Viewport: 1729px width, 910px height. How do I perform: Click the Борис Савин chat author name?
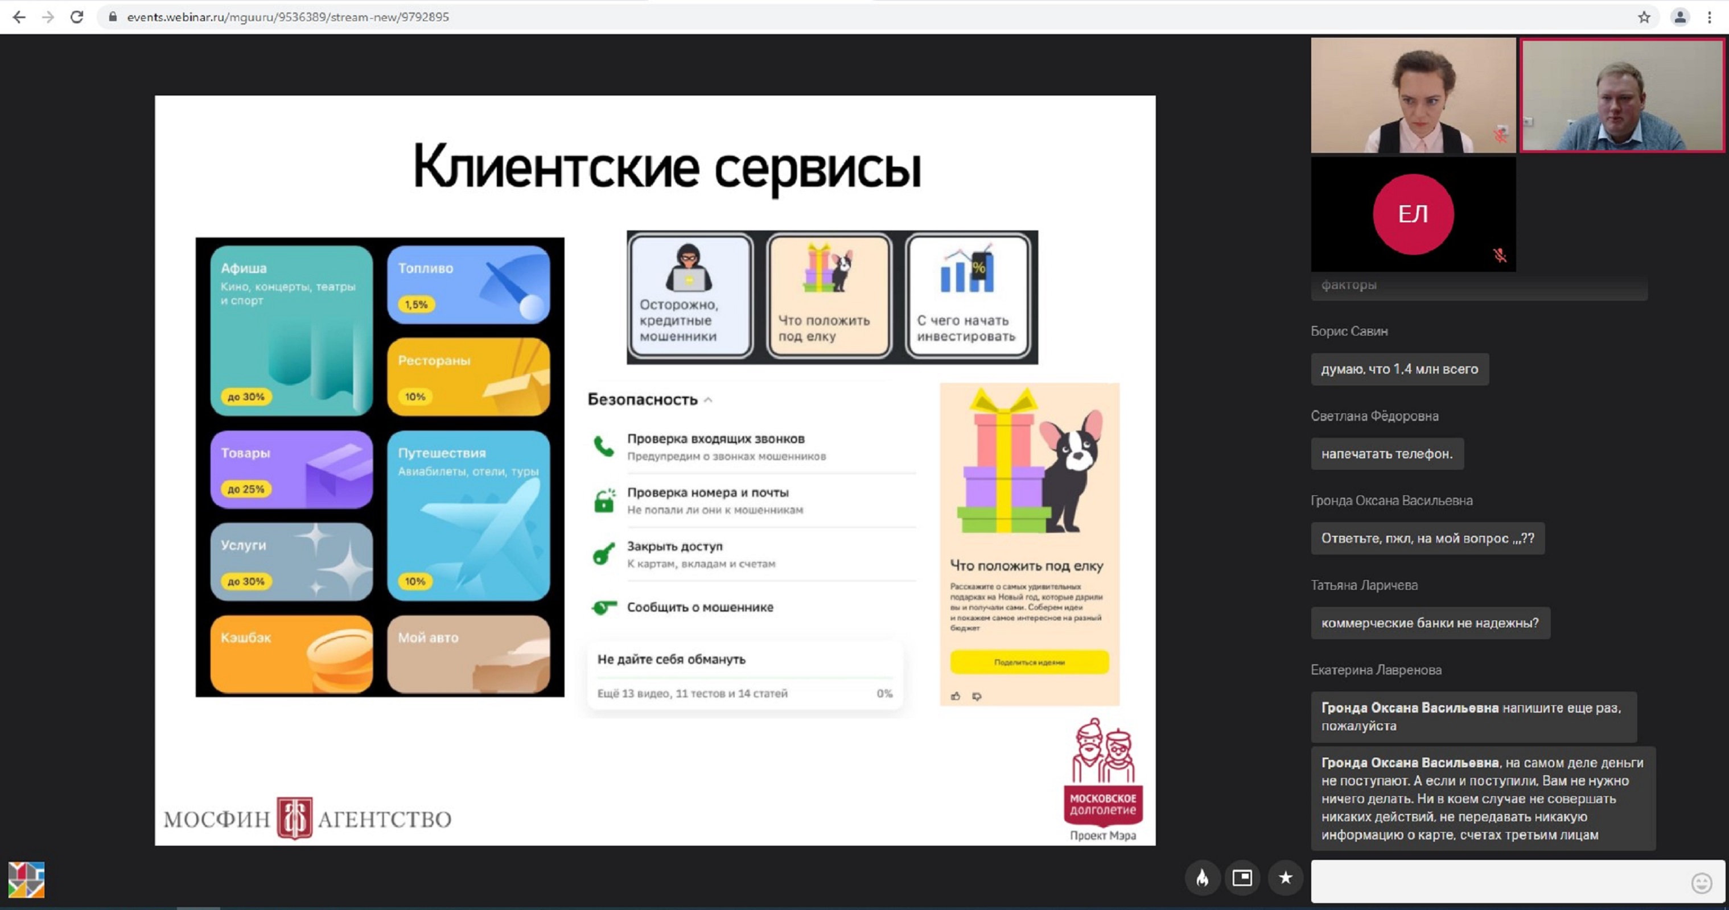coord(1349,331)
